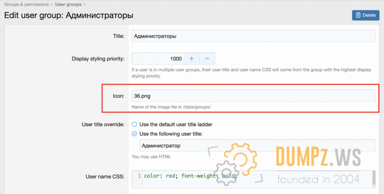Click the chevron after Groups & permissions
384x194 pixels.
(x=52, y=4)
